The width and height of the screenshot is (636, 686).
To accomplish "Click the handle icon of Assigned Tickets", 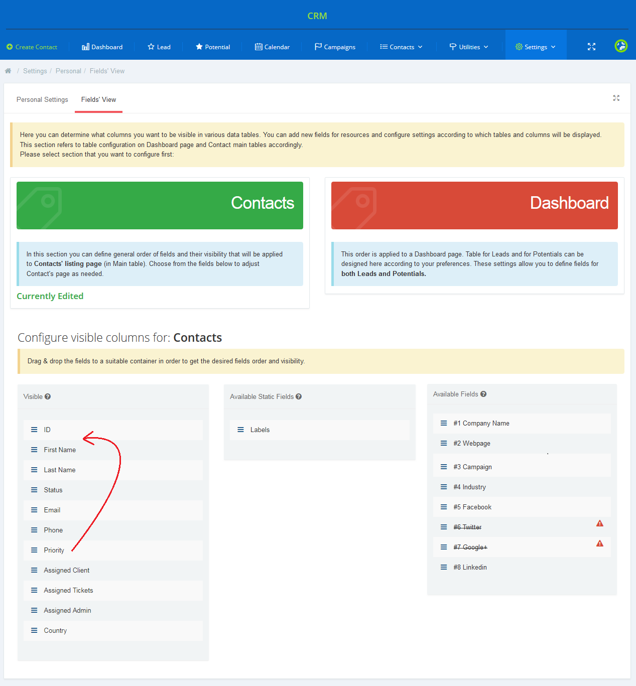I will 34,590.
